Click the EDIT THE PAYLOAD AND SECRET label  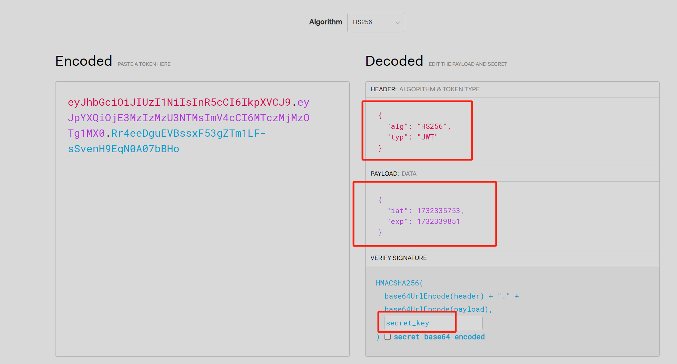468,64
